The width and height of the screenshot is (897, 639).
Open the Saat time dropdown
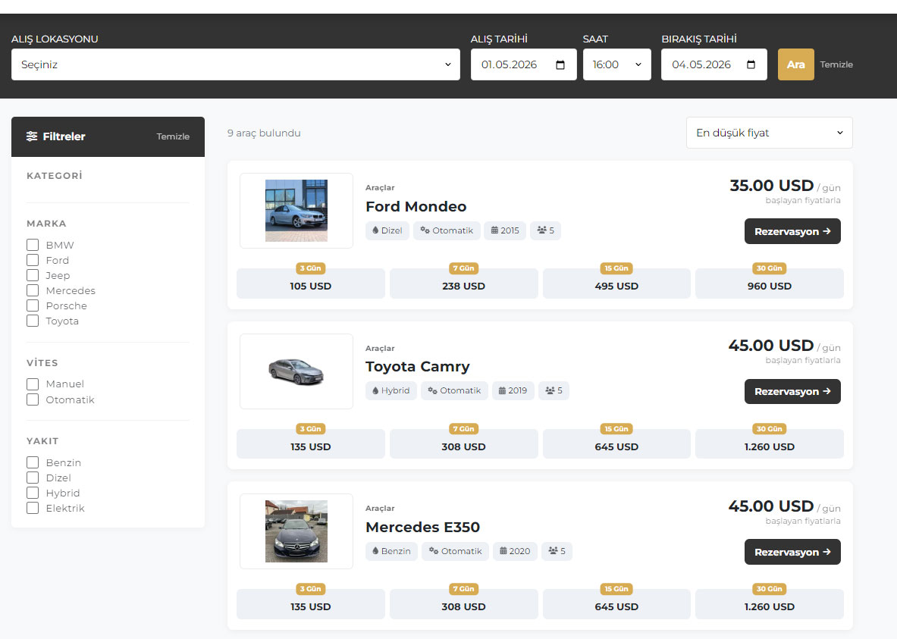coord(616,64)
